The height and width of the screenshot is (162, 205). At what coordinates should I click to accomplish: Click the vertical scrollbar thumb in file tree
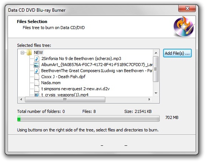[x=156, y=69]
